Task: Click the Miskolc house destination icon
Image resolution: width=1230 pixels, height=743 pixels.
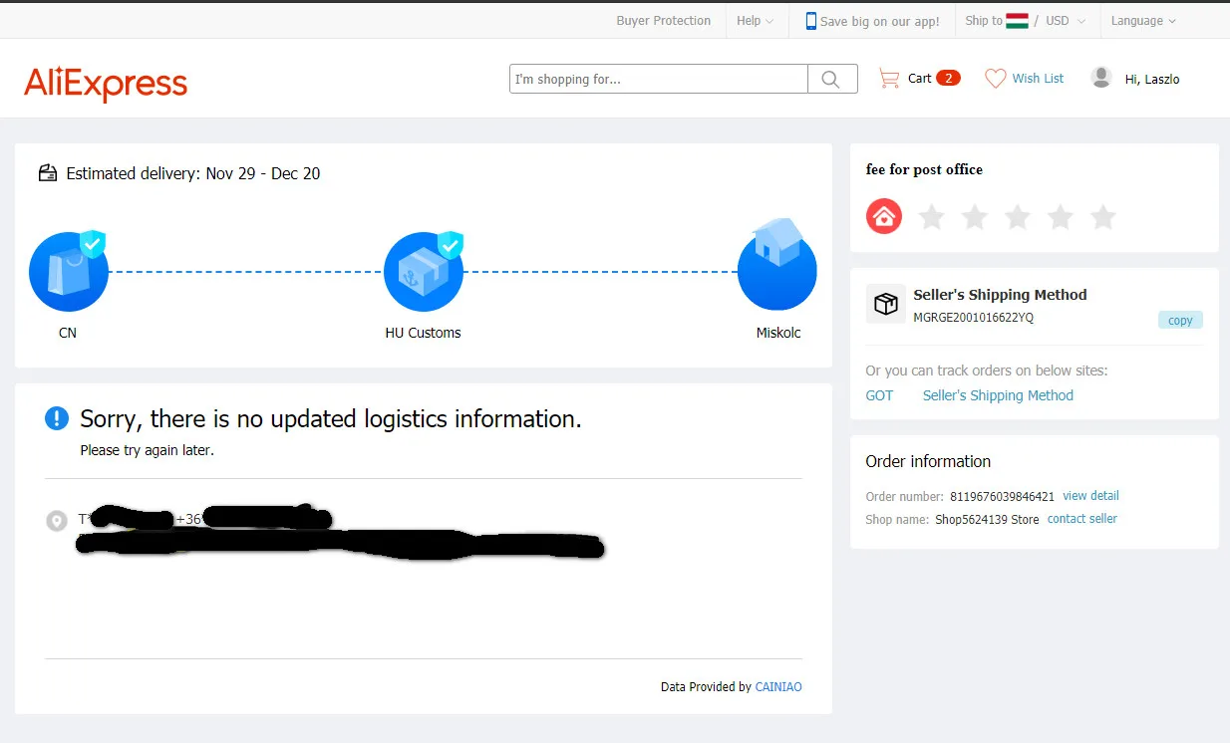Action: (x=776, y=266)
